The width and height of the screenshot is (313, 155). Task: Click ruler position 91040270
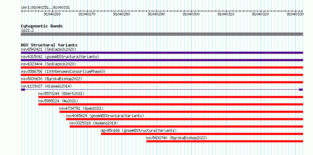click(x=87, y=14)
